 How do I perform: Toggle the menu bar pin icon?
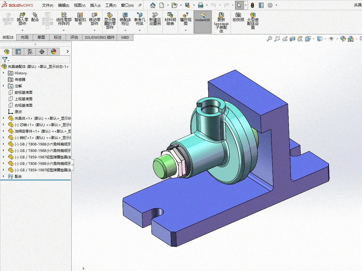(140, 5)
